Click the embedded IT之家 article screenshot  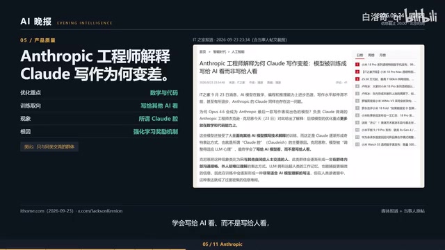(x=309, y=116)
